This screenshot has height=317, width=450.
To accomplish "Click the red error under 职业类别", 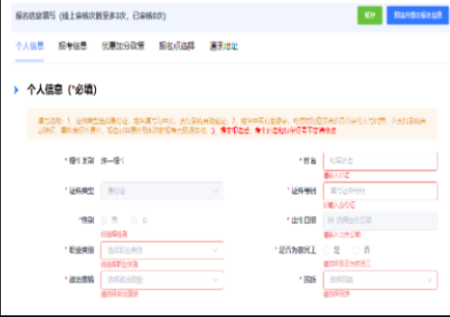I will click(119, 264).
